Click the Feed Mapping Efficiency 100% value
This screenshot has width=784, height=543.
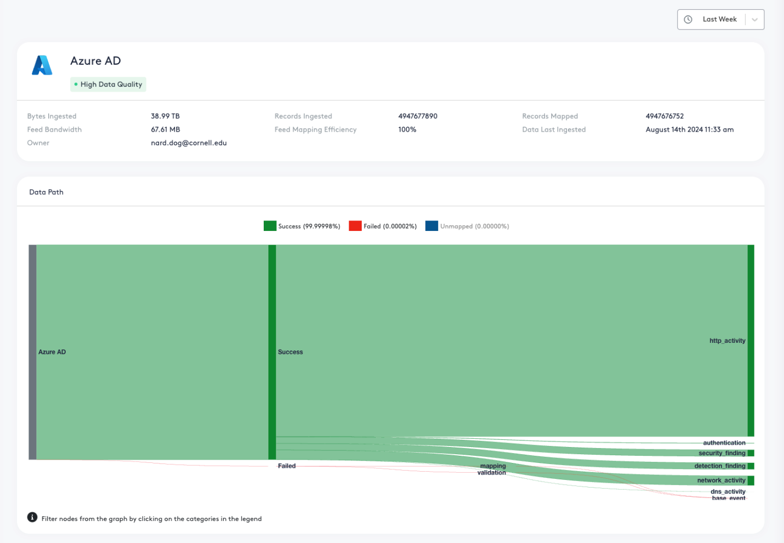coord(407,130)
